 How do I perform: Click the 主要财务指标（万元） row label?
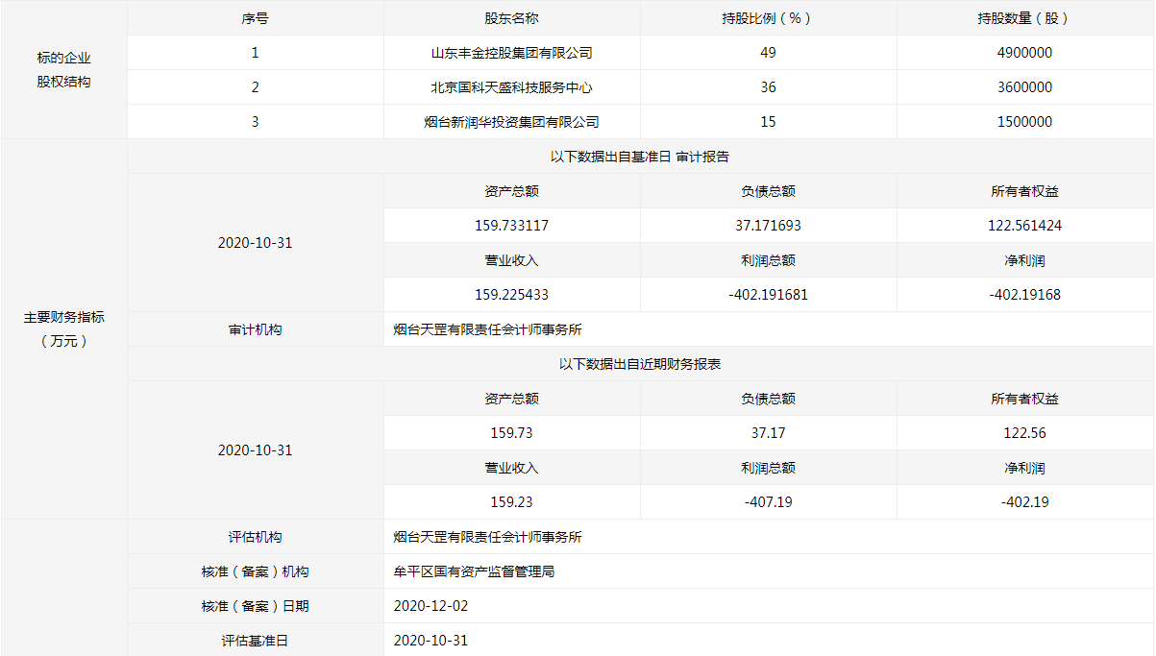[x=63, y=328]
